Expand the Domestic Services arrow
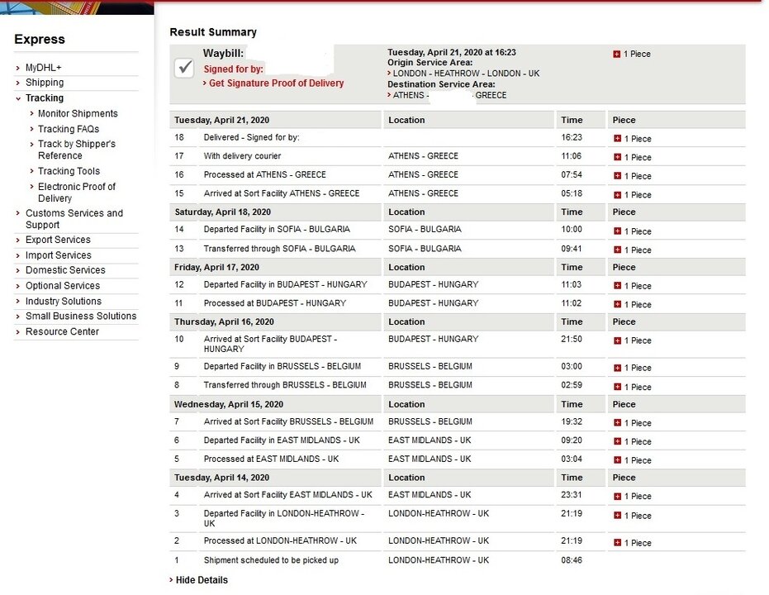The width and height of the screenshot is (769, 595). (18, 271)
